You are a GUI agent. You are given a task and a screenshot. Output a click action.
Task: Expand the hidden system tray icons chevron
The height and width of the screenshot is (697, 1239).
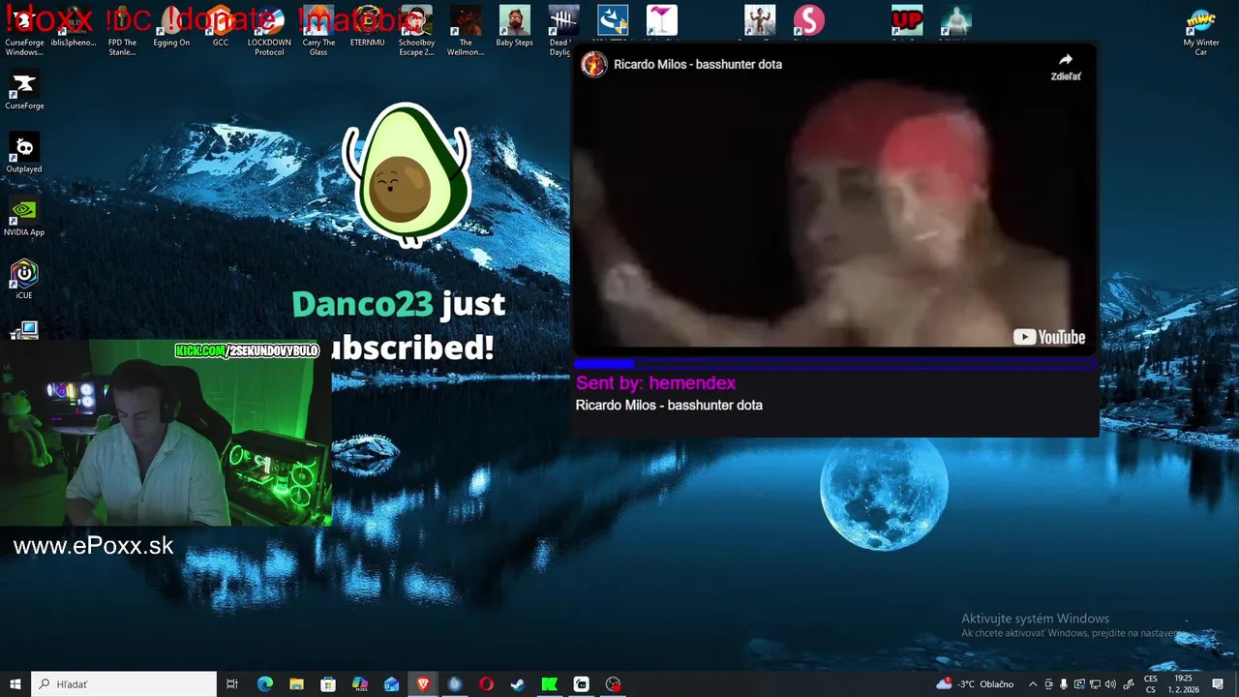tap(1033, 684)
